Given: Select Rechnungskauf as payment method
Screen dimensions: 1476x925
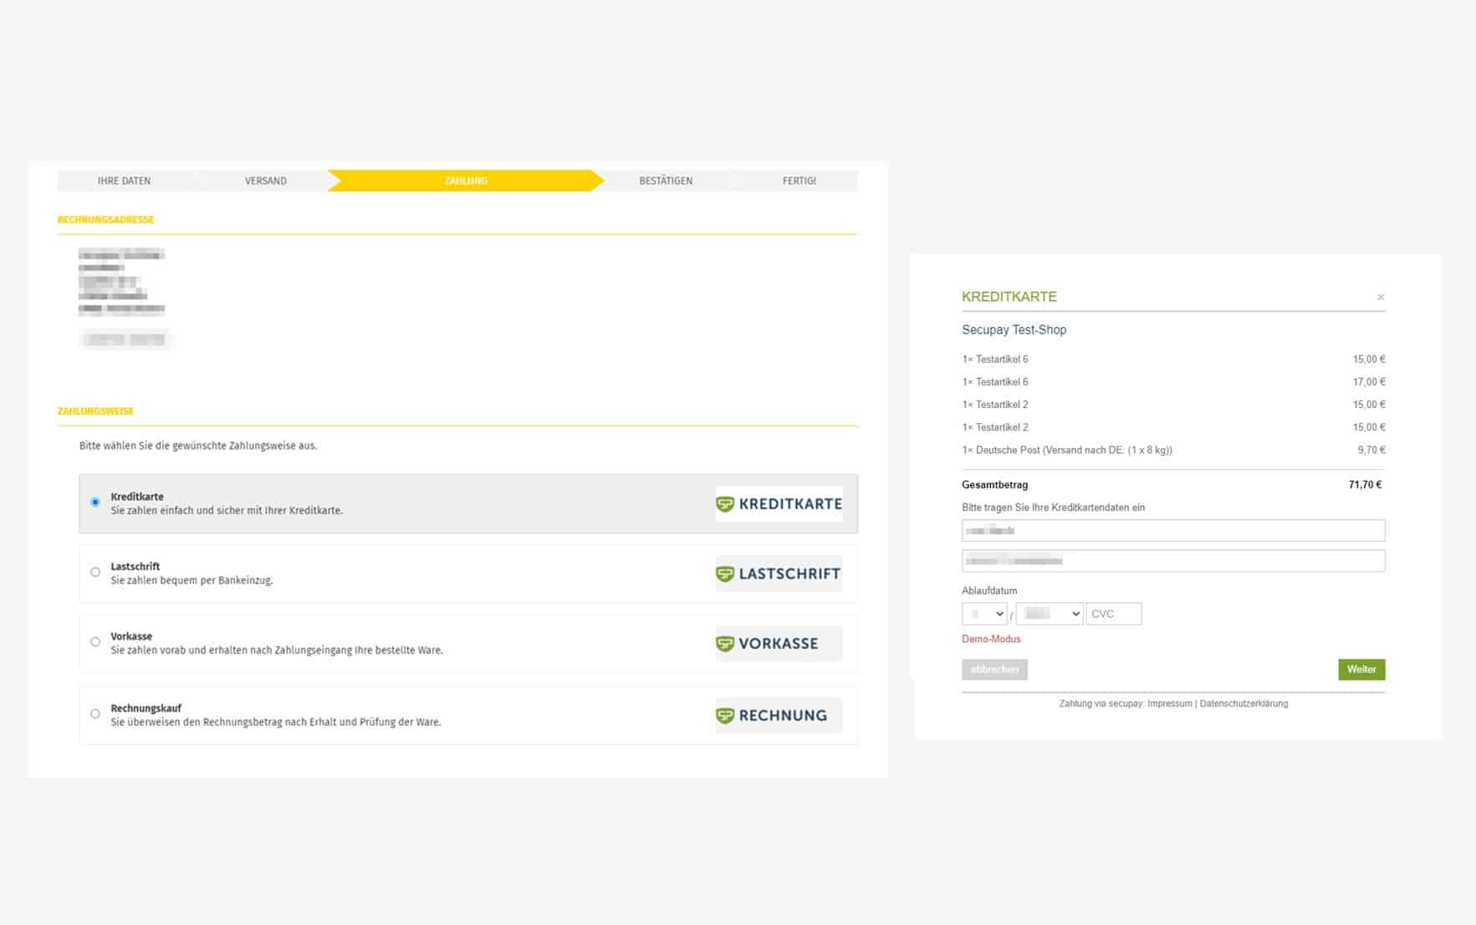Looking at the screenshot, I should pyautogui.click(x=94, y=713).
